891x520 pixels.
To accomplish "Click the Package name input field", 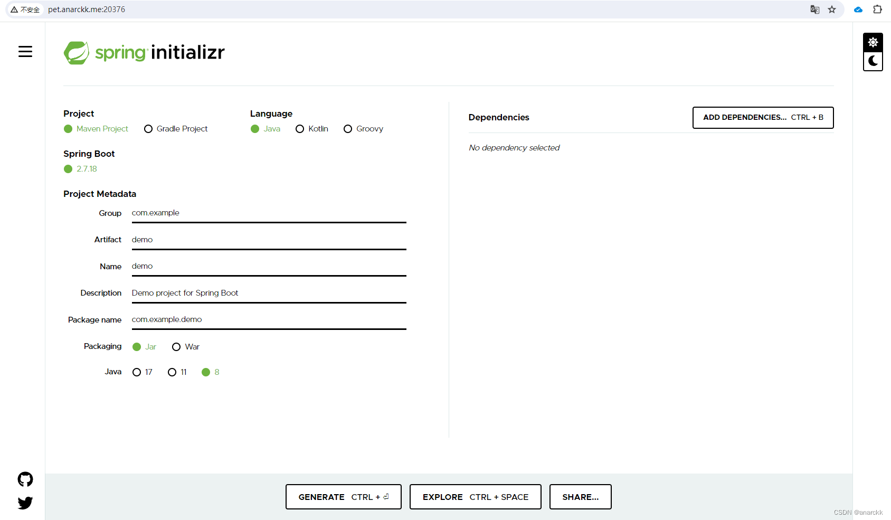I will pyautogui.click(x=269, y=320).
